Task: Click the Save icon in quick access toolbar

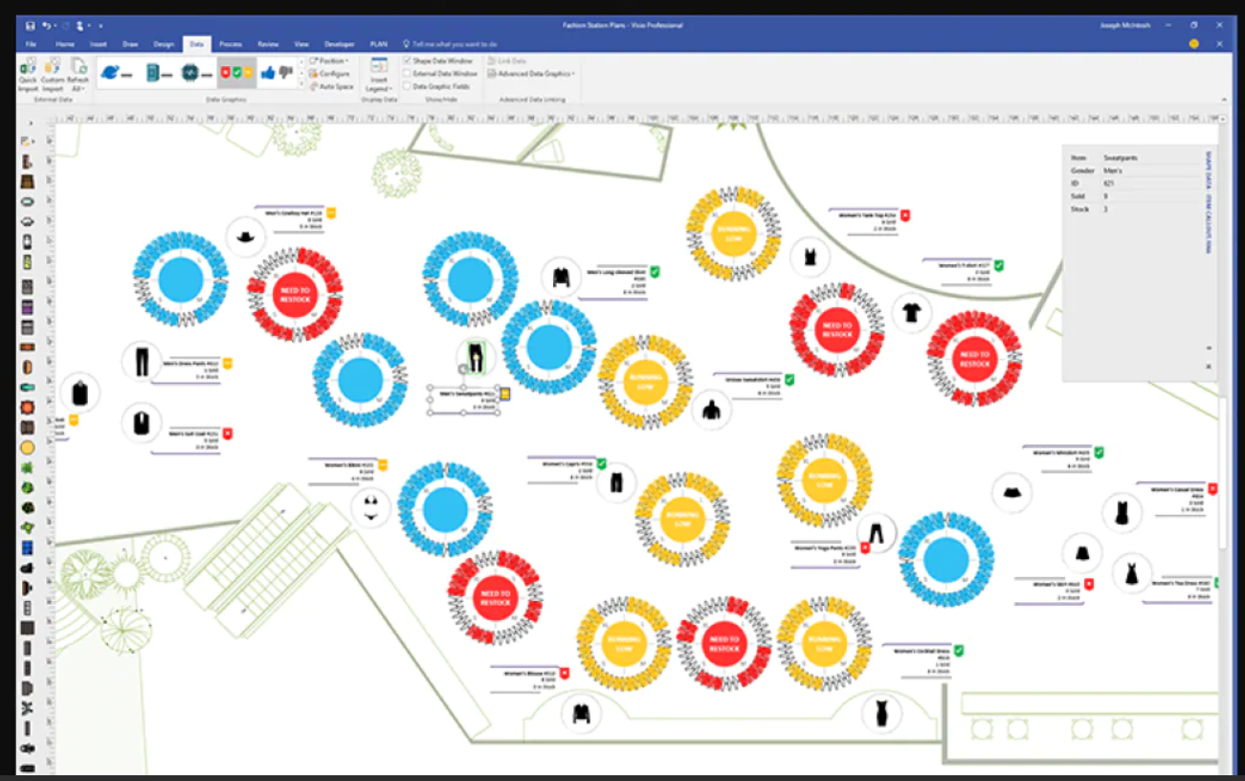Action: [x=31, y=25]
